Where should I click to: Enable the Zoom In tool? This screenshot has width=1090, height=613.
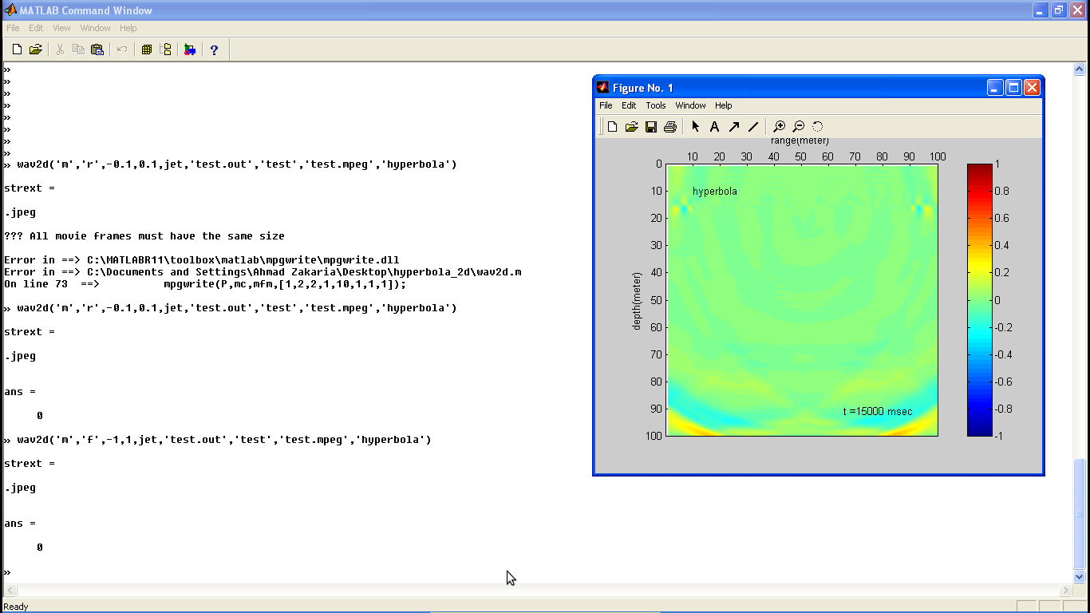pyautogui.click(x=780, y=126)
